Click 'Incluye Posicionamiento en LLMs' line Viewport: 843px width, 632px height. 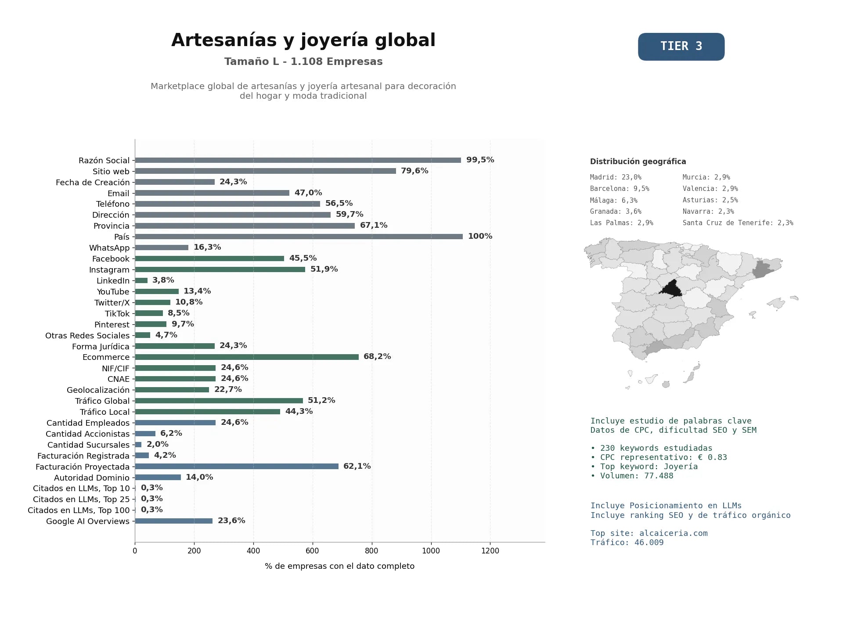coord(666,506)
